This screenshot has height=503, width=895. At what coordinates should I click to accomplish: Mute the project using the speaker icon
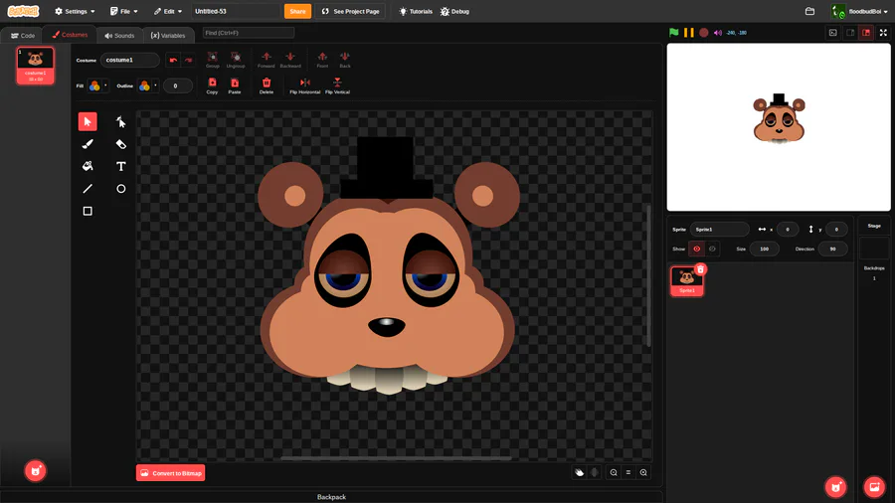click(x=718, y=33)
